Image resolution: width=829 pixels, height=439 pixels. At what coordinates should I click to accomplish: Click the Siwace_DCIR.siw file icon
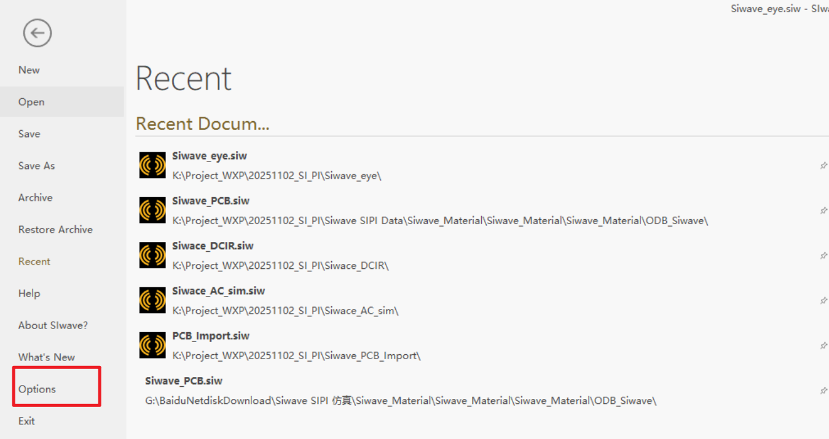click(x=152, y=255)
